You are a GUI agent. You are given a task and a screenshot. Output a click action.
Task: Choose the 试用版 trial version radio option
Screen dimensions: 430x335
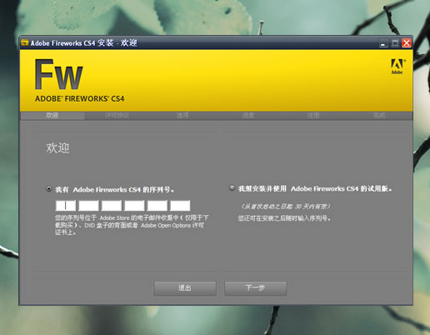click(232, 188)
